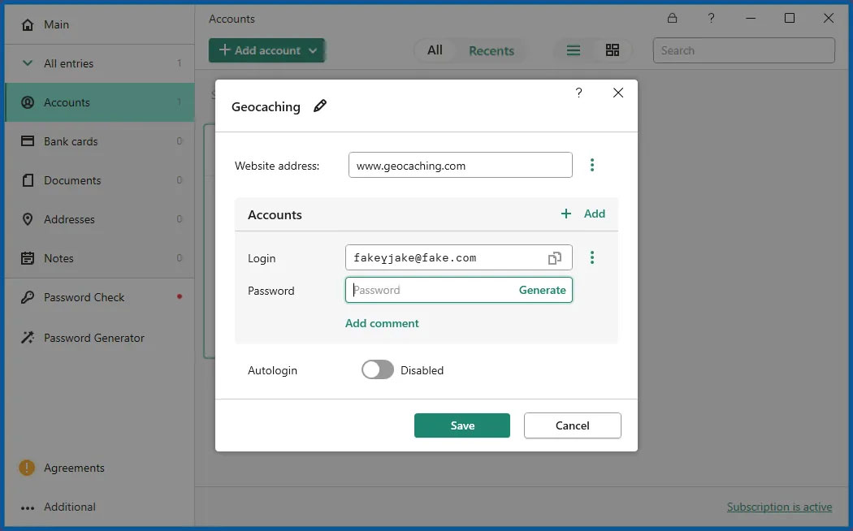
Task: Switch to grid view icon
Action: click(613, 50)
